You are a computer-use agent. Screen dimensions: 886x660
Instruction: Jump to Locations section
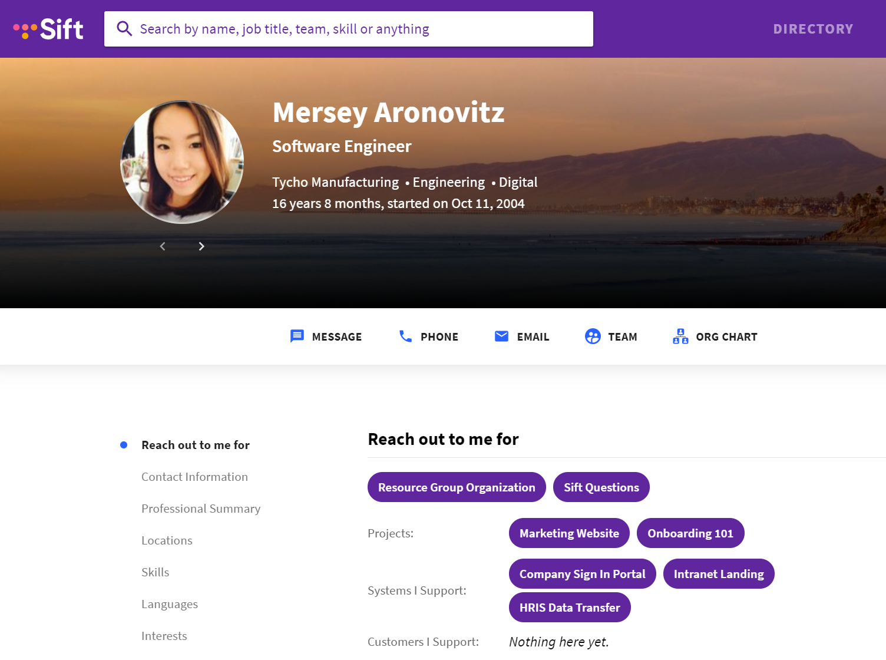[x=167, y=540]
